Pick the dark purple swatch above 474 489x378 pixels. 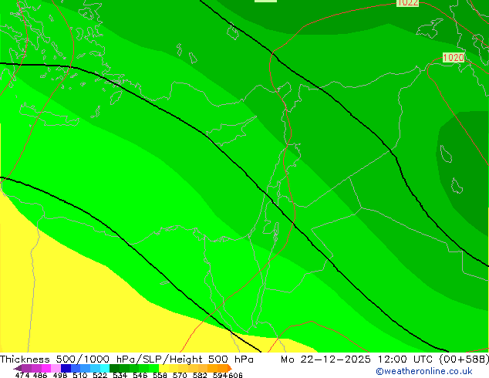click(26, 368)
